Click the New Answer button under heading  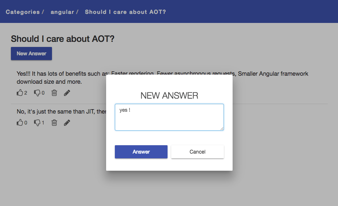32,54
